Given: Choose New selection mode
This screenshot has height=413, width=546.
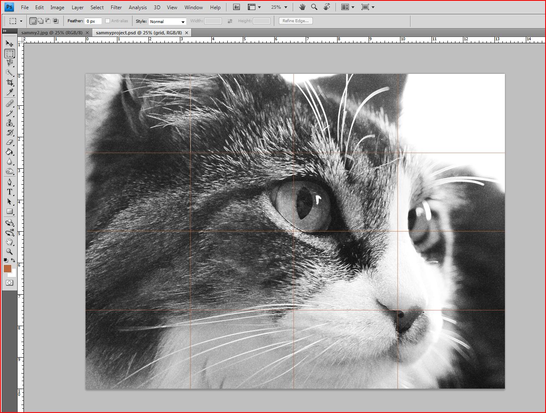Looking at the screenshot, I should click(x=33, y=21).
